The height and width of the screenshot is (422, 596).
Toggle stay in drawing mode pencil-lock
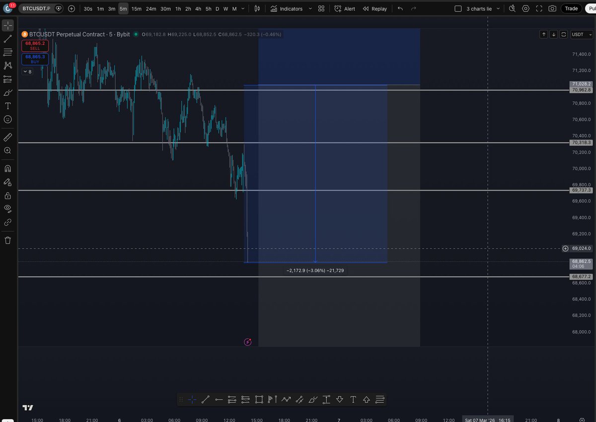coord(8,182)
